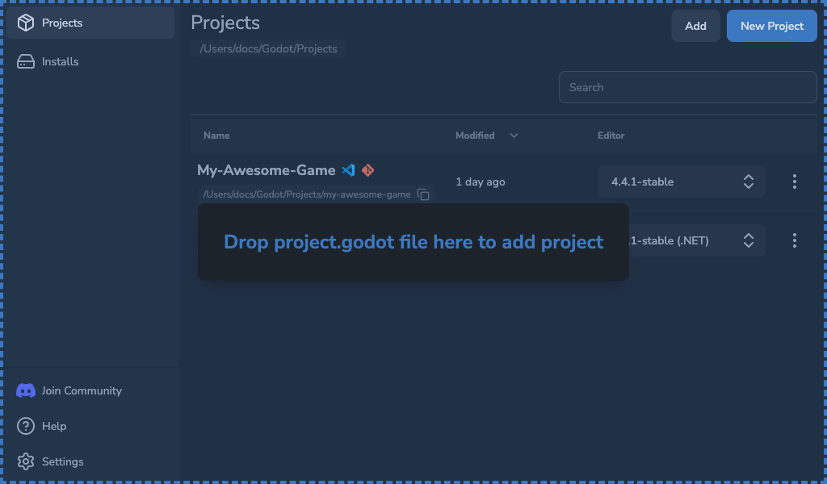
Task: Click the Godot icon beside My-Awesome-Game
Action: point(367,170)
